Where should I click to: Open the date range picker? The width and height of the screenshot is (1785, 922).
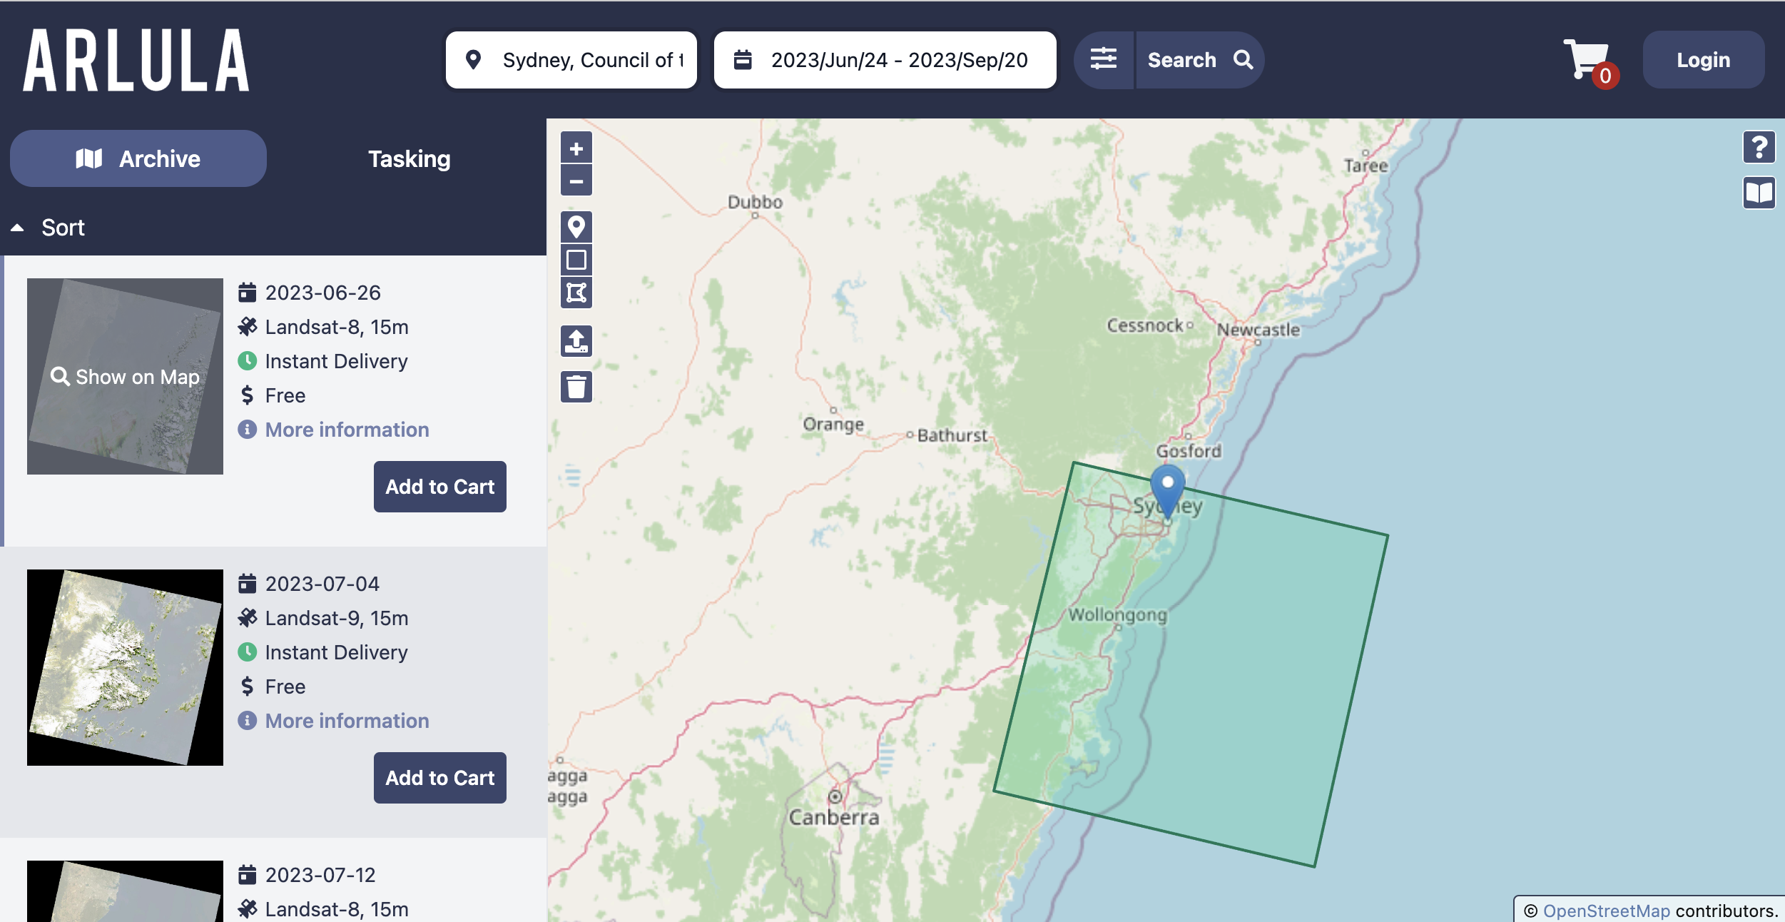[885, 60]
